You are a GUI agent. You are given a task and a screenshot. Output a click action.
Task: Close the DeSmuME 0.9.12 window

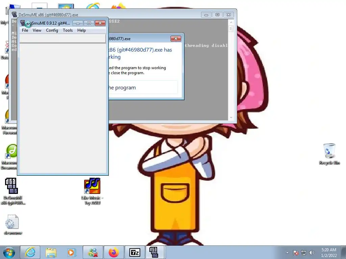pos(100,23)
